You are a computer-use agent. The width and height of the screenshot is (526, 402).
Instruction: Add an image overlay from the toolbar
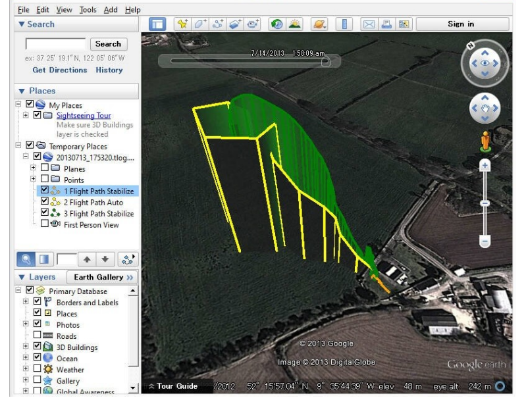(235, 24)
